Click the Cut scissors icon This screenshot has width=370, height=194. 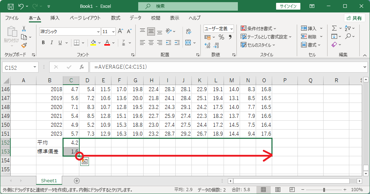(24, 29)
